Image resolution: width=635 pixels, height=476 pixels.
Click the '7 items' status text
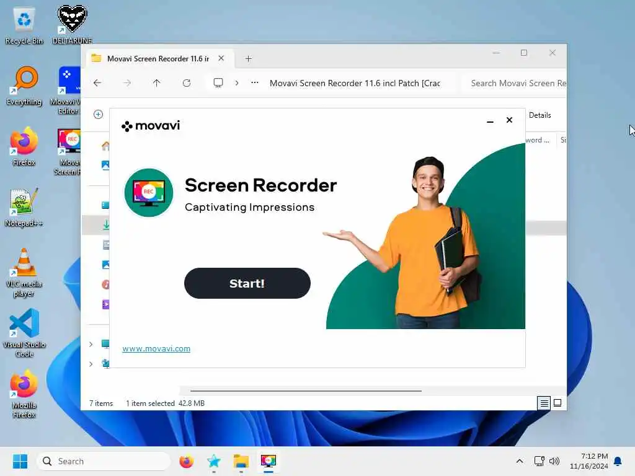tap(101, 403)
